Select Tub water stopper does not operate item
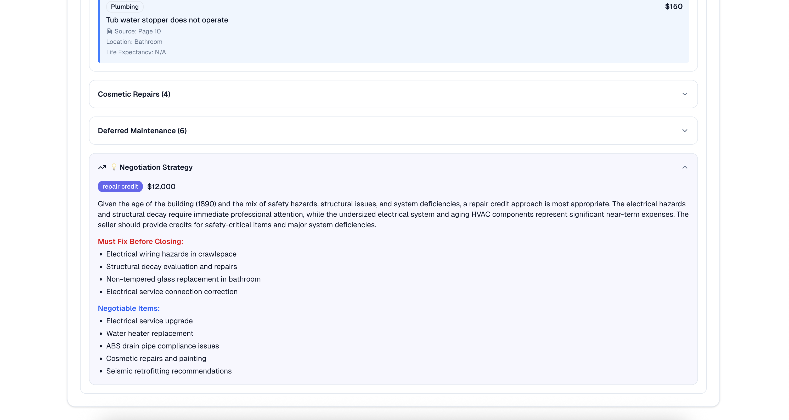The image size is (789, 420). point(167,20)
